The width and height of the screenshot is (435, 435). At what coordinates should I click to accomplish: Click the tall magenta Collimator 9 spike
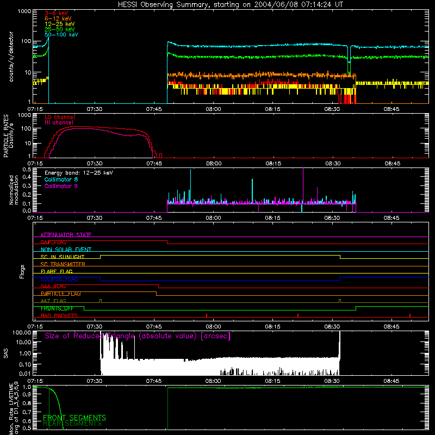pyautogui.click(x=303, y=186)
